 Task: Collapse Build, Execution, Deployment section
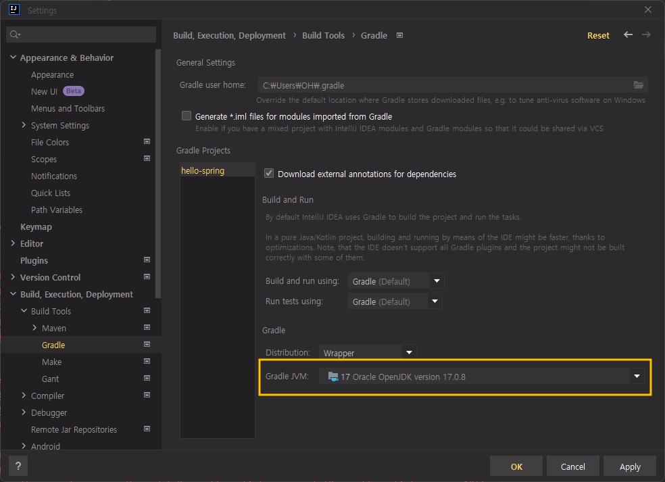click(x=13, y=294)
